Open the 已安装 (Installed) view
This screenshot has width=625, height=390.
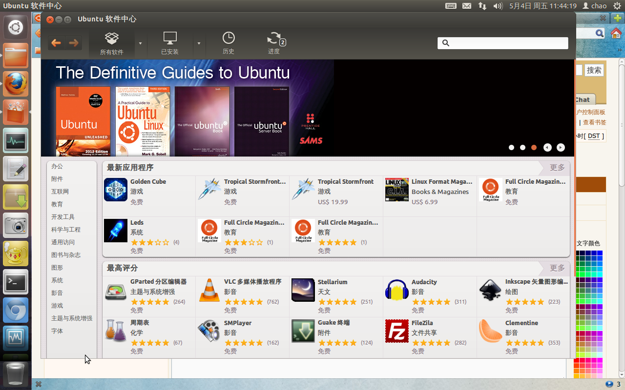point(170,43)
